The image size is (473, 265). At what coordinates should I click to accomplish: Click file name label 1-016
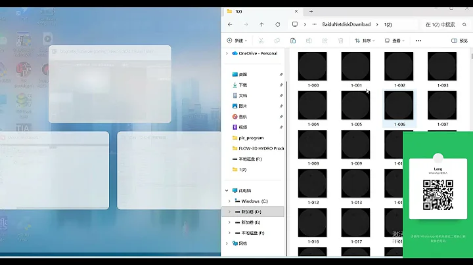point(313,241)
